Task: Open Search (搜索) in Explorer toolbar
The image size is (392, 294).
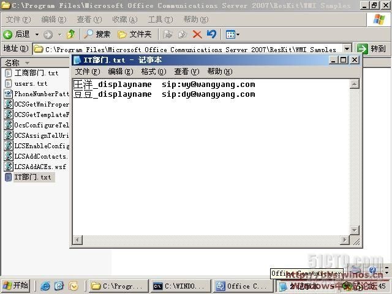Action: pos(97,34)
